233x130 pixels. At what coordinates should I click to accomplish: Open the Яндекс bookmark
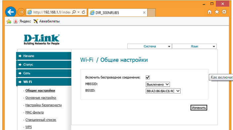tap(22, 21)
